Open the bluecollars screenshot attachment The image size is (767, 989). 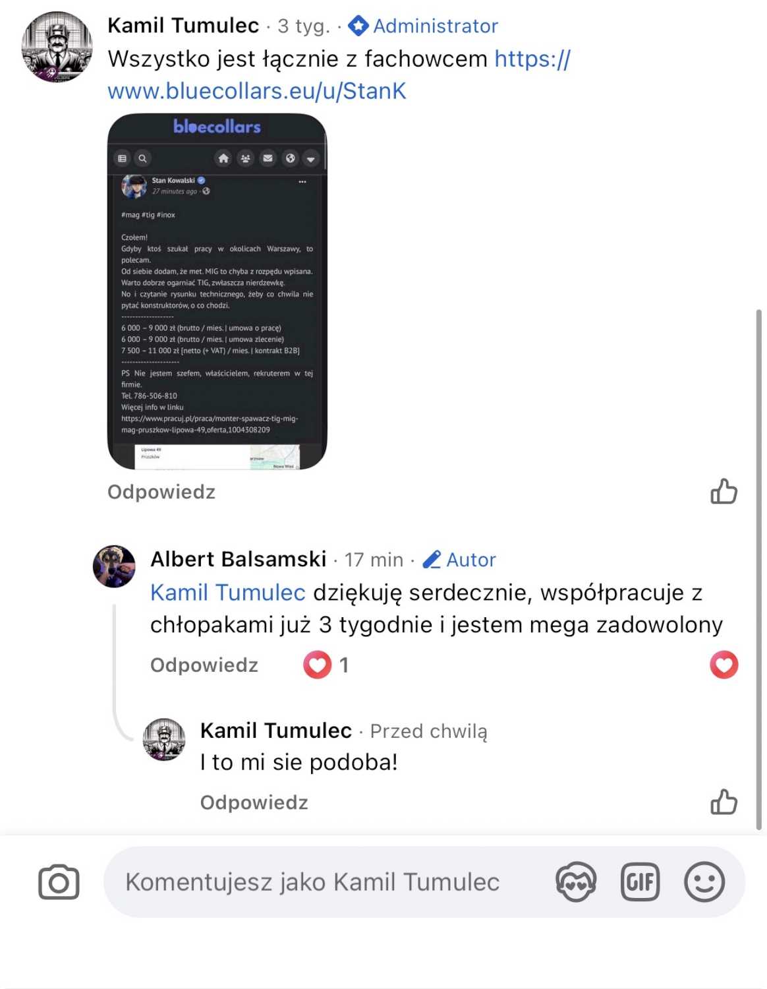[217, 291]
